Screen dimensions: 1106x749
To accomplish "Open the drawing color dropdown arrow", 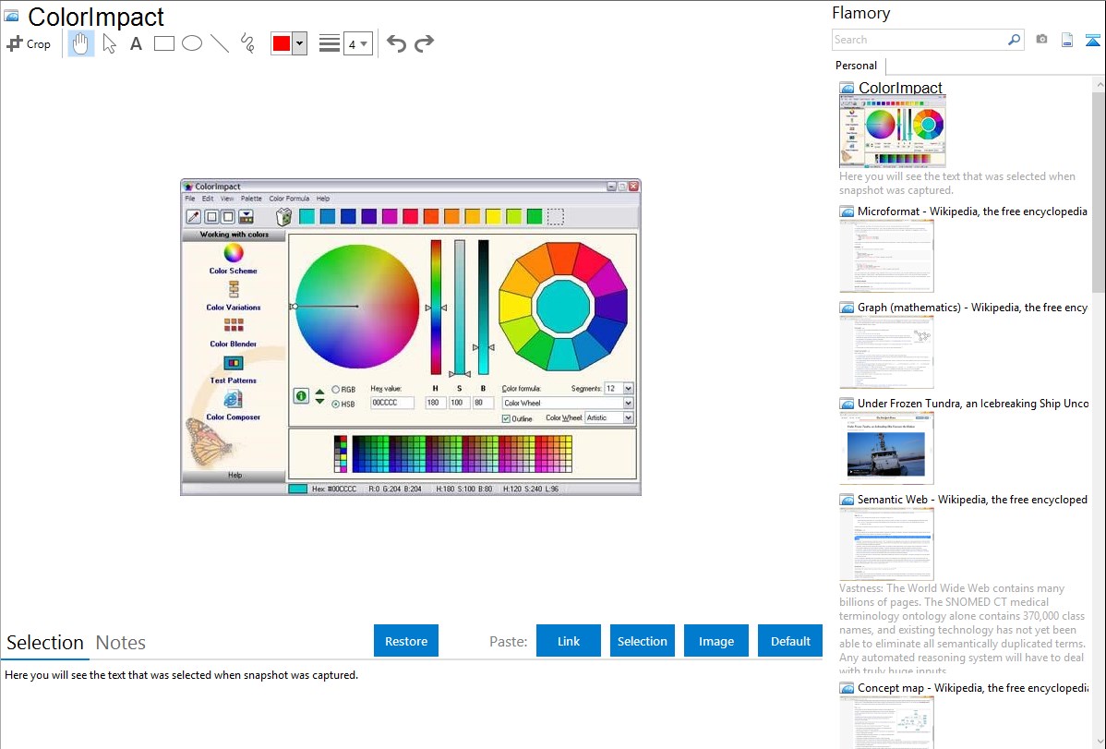I will click(299, 43).
